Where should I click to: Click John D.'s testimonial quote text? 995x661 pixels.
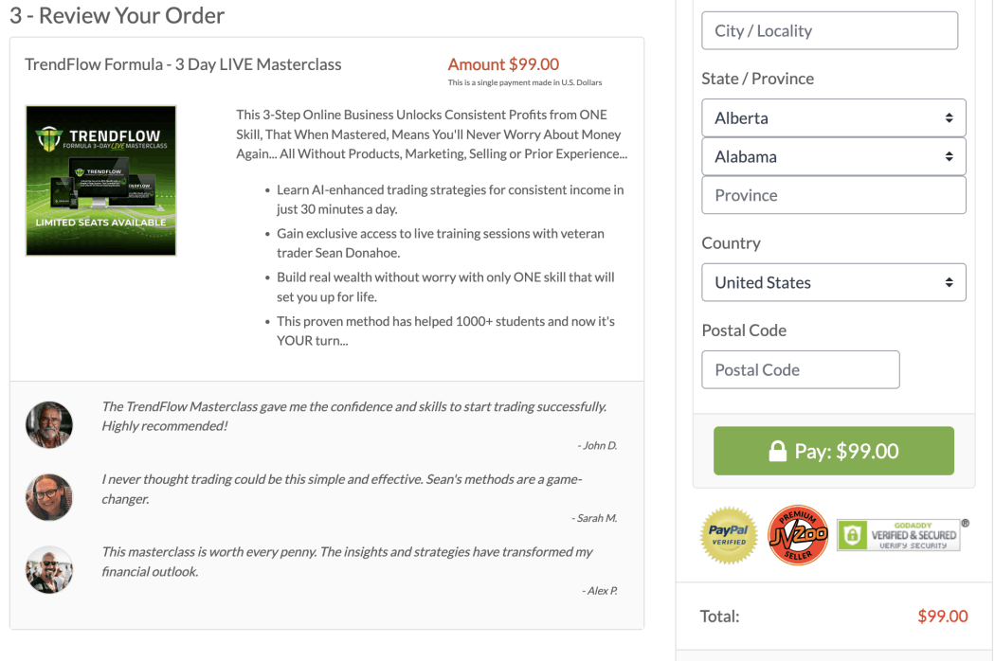point(353,416)
